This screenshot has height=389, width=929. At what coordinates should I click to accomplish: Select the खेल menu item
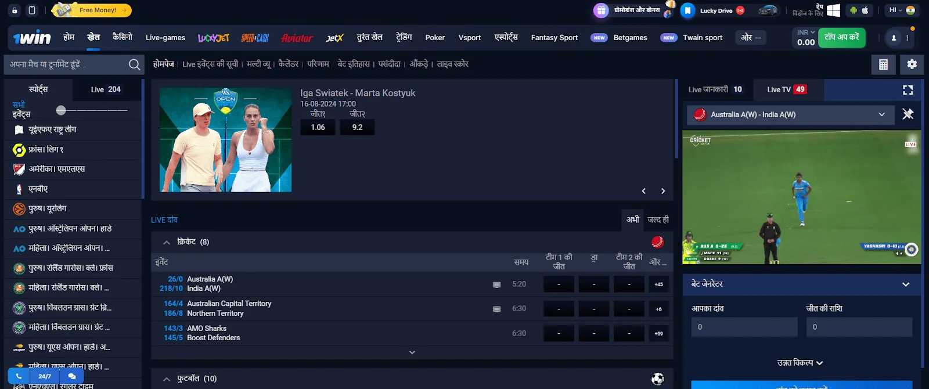(93, 37)
